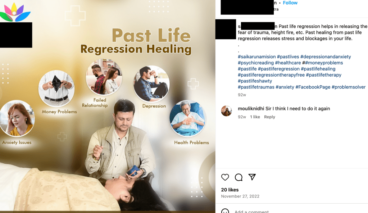The height and width of the screenshot is (213, 368).
Task: Reply to mouliknidhi's comment
Action: (269, 117)
